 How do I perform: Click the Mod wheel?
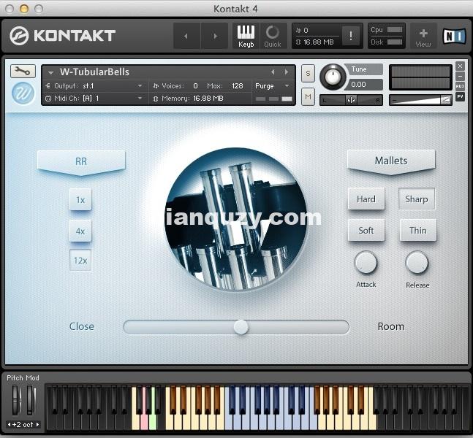[31, 400]
